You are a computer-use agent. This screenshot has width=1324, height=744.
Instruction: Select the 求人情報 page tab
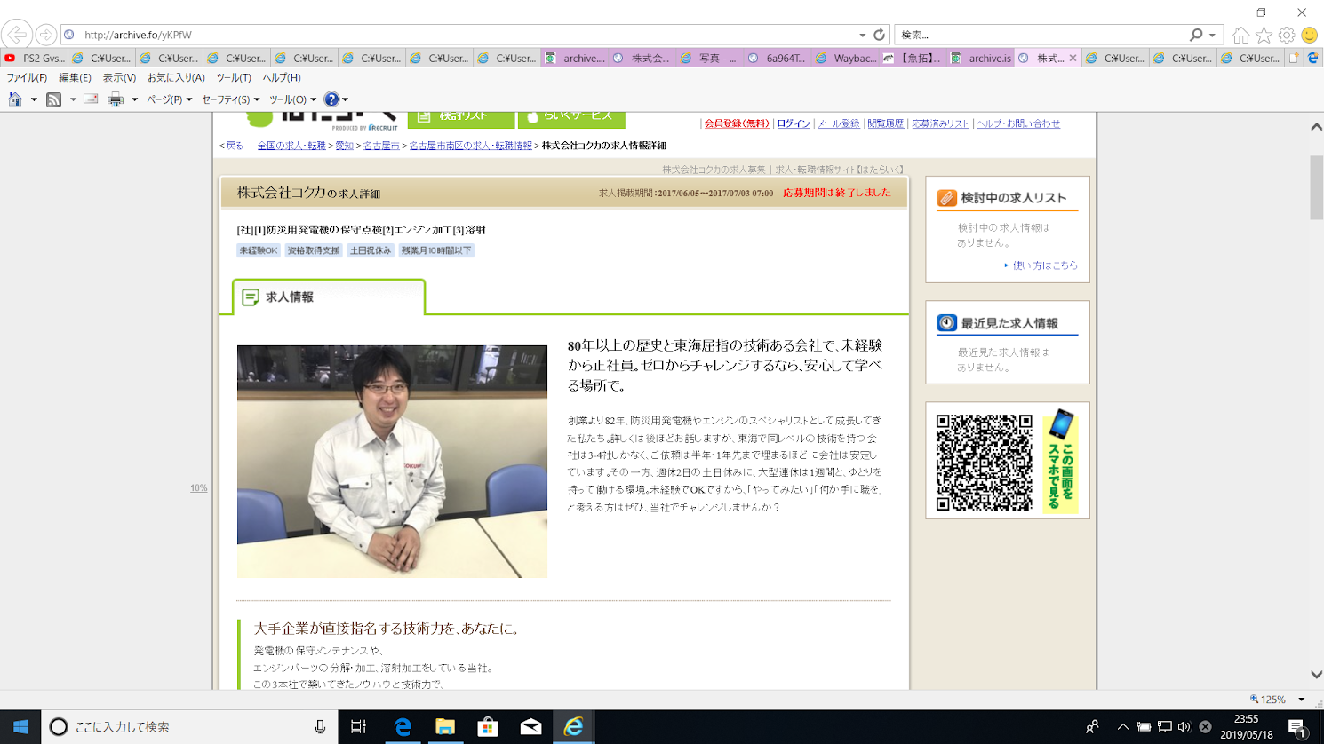click(329, 297)
